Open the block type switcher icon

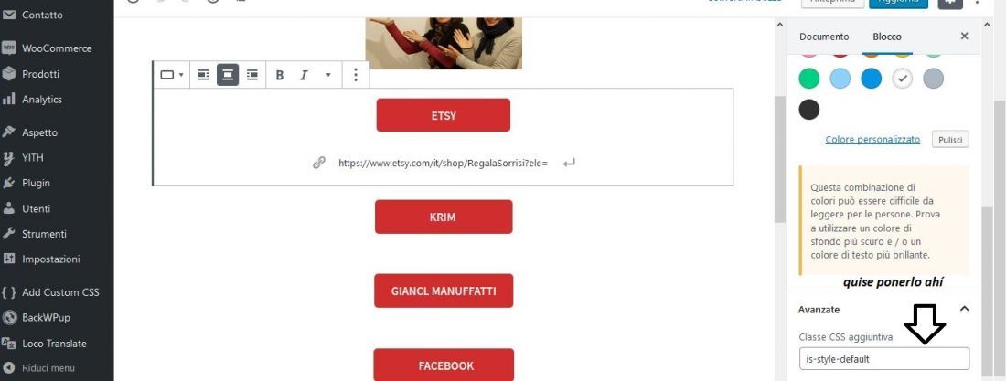pyautogui.click(x=171, y=75)
